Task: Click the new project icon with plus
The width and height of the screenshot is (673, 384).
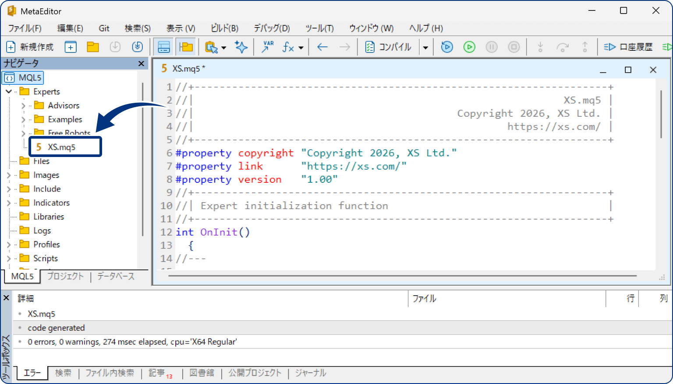Action: pos(71,47)
